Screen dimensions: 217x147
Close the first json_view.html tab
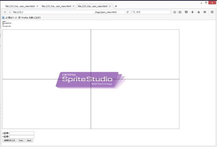coord(37,6)
